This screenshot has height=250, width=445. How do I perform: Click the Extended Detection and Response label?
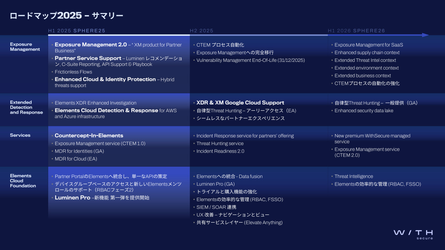pos(26,107)
